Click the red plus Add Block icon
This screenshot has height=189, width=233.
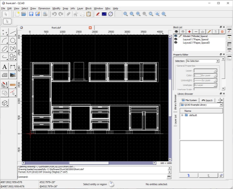tap(189, 32)
